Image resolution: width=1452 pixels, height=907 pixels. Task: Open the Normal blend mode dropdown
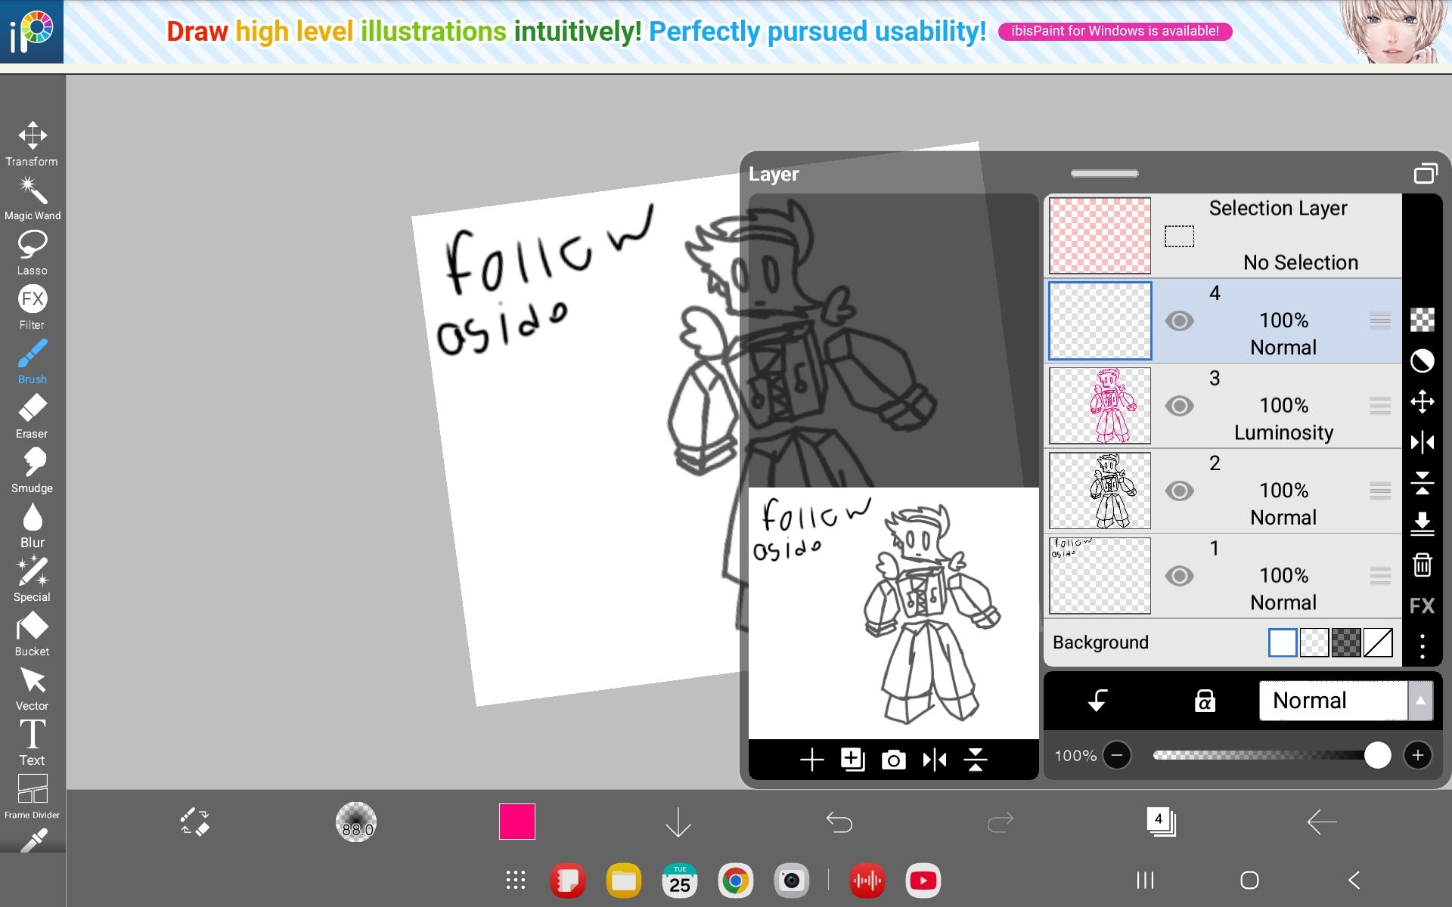pyautogui.click(x=1333, y=701)
